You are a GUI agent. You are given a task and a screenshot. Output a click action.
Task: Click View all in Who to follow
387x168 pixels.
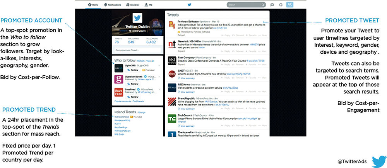(x=150, y=61)
